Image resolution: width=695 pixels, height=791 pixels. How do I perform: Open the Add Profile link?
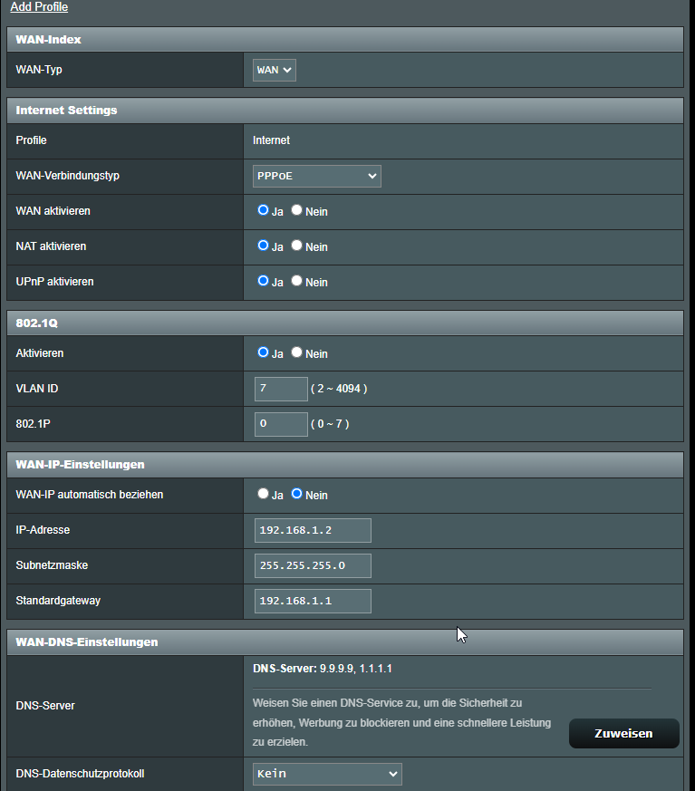(39, 7)
